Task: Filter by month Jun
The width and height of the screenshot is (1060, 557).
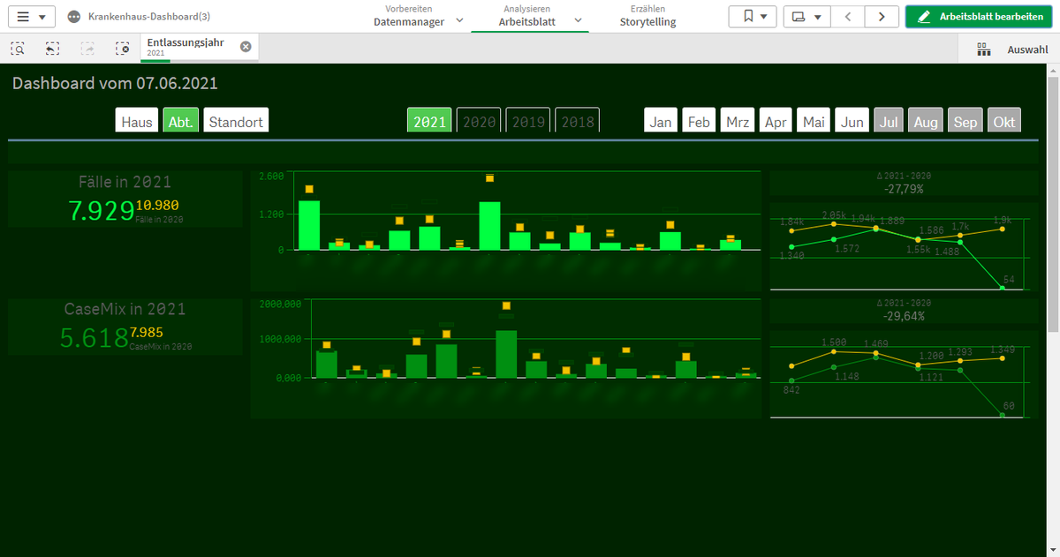Action: pos(852,122)
